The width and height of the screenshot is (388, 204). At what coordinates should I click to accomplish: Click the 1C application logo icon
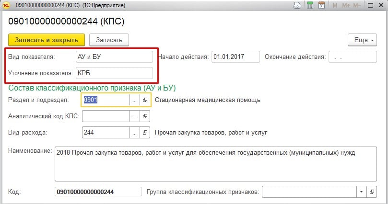[6, 5]
